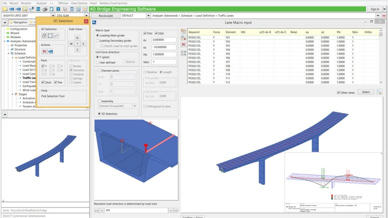The height and width of the screenshot is (218, 388).
Task: Select the Element series radio option
Action: (99, 70)
